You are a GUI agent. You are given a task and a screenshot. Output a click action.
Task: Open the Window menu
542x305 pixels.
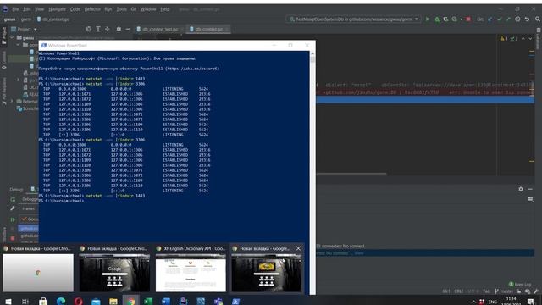pyautogui.click(x=148, y=9)
